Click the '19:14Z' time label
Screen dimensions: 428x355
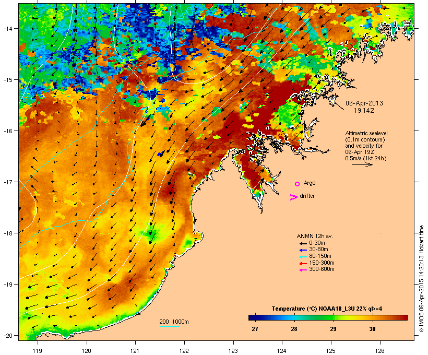coord(364,111)
